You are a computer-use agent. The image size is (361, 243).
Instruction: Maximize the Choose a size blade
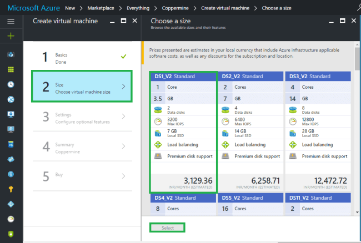pos(342,21)
